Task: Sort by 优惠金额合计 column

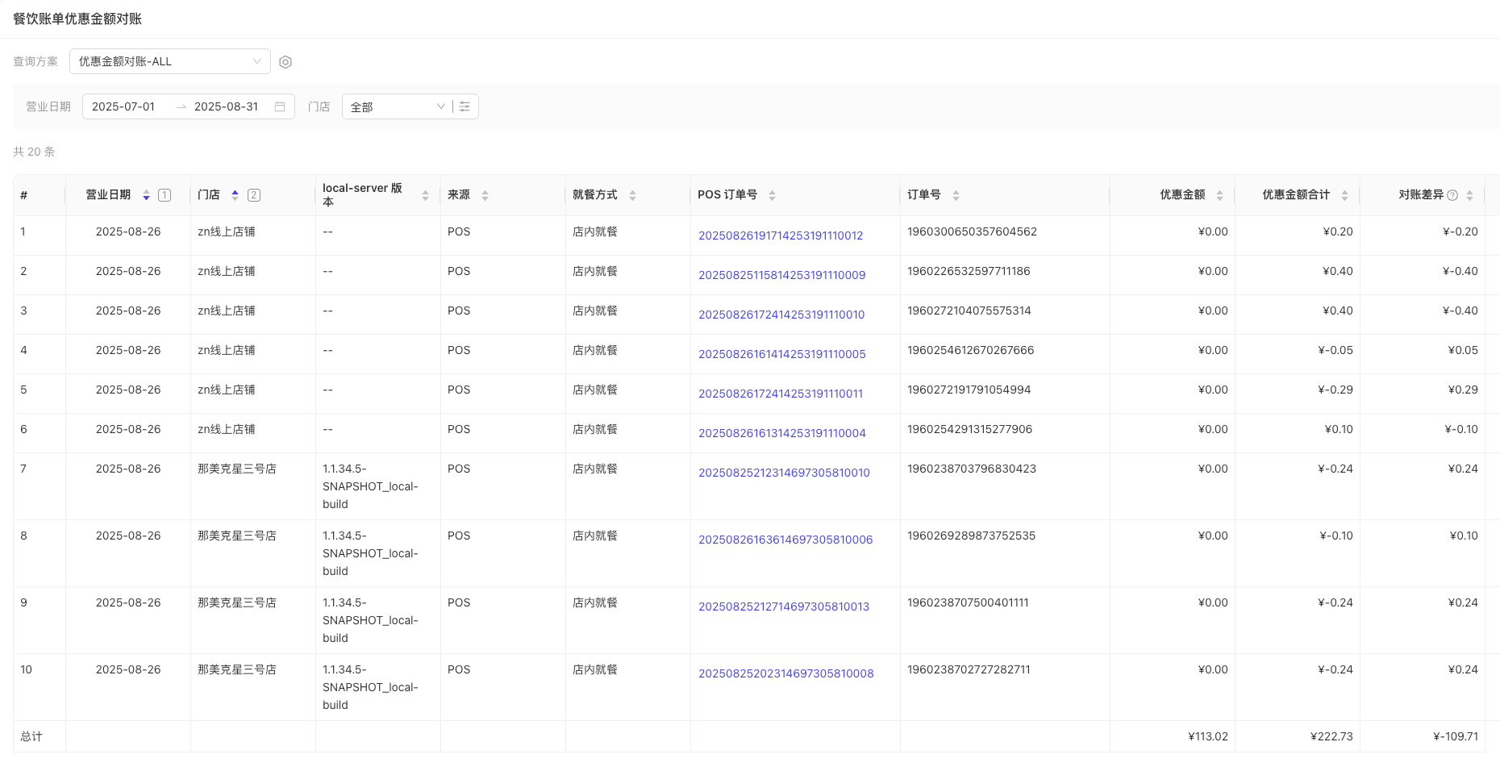Action: 1344,195
